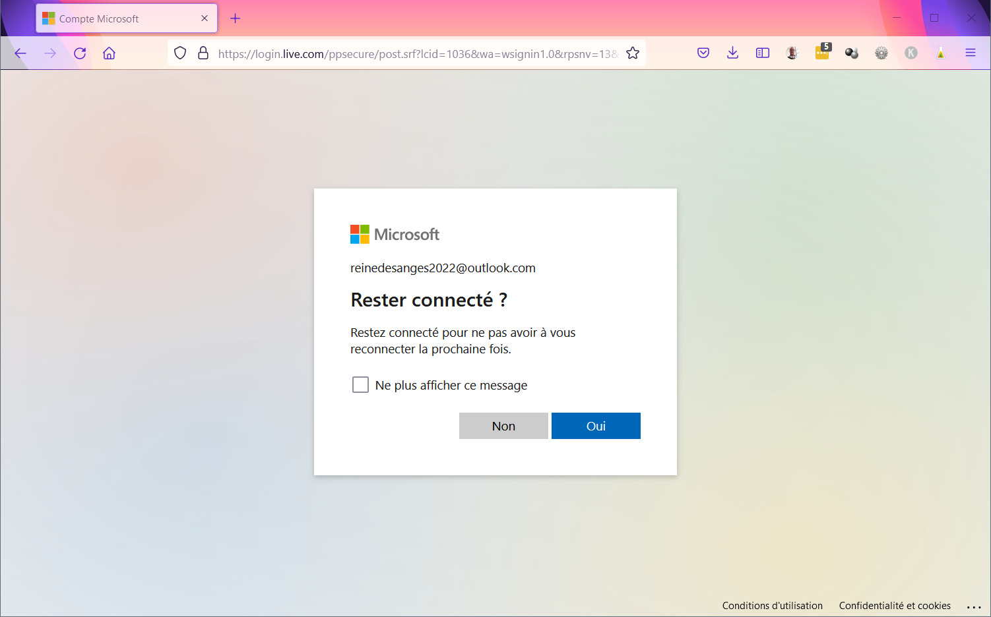Check 'Ne plus afficher ce message'
Screen dimensions: 991x617
360,385
